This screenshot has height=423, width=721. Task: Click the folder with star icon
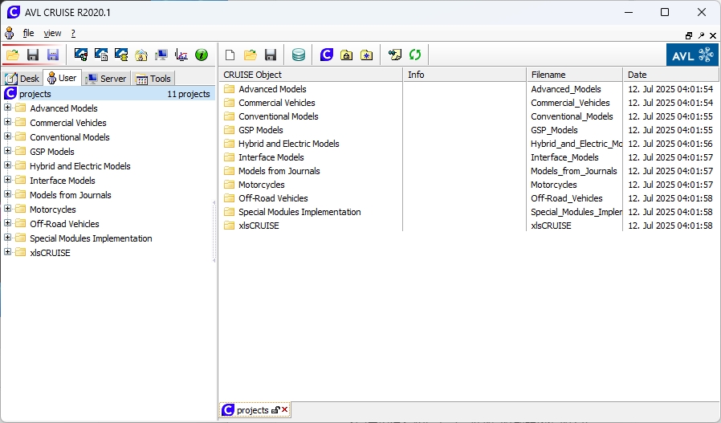coord(366,55)
